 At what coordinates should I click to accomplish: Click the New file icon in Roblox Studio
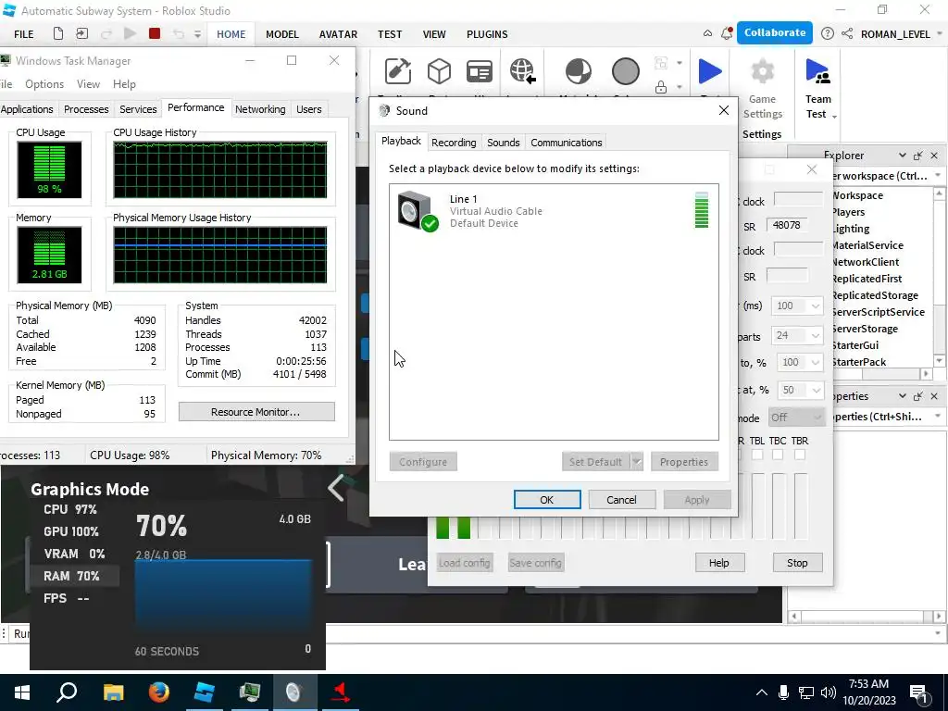point(58,34)
